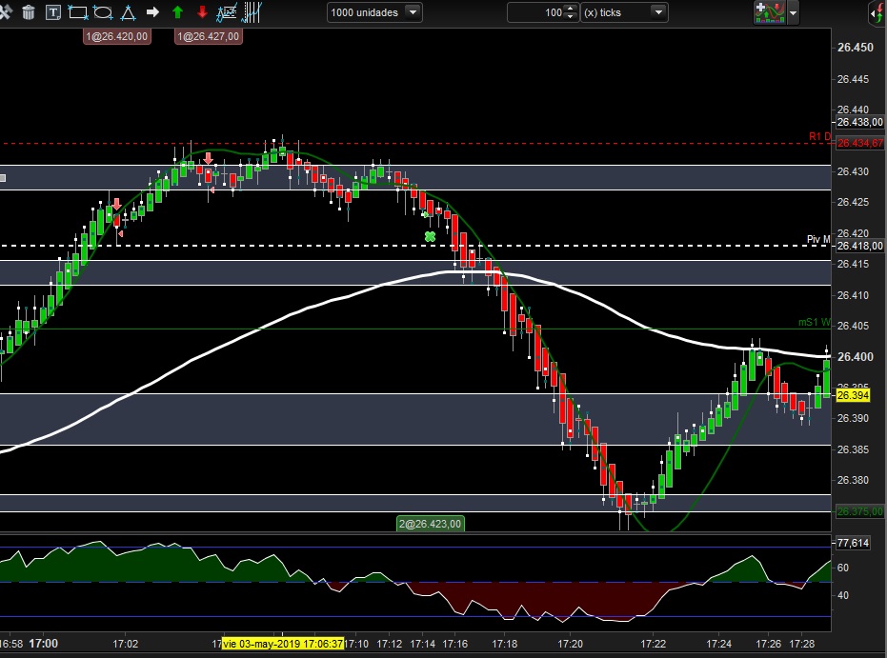Click the 17:20 time axis label
The height and width of the screenshot is (658, 887).
(x=570, y=644)
